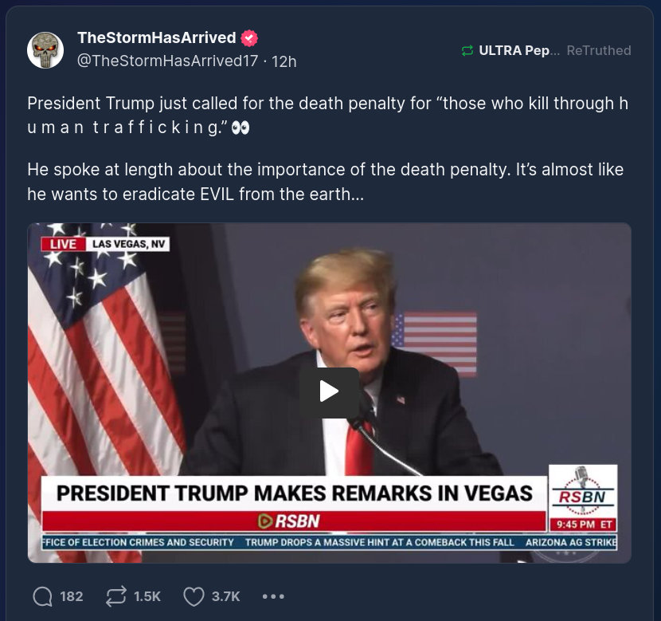Play the RSBN video
The image size is (661, 621).
pyautogui.click(x=329, y=392)
